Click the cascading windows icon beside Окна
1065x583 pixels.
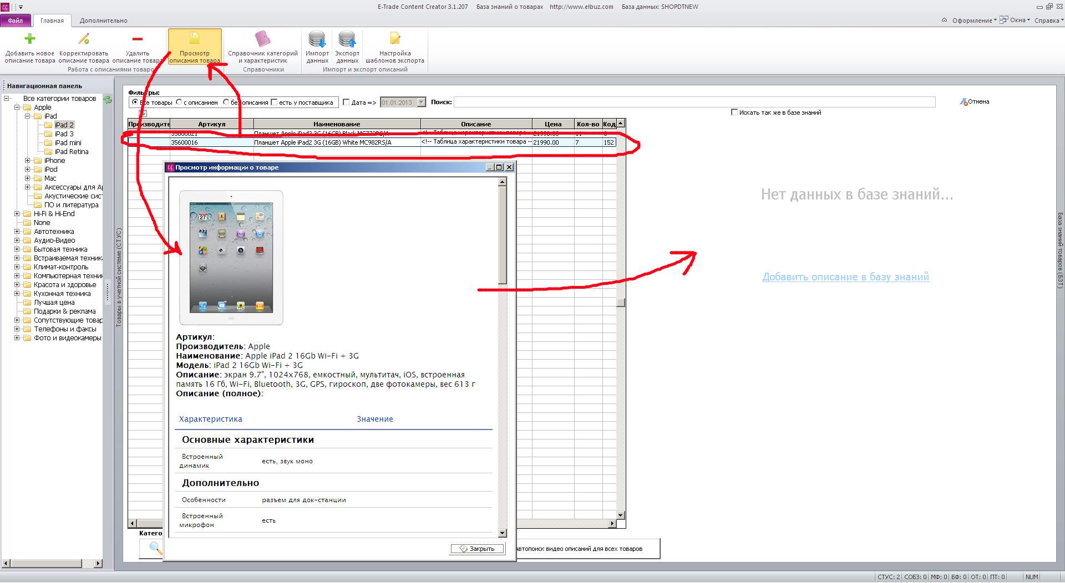[x=1003, y=20]
